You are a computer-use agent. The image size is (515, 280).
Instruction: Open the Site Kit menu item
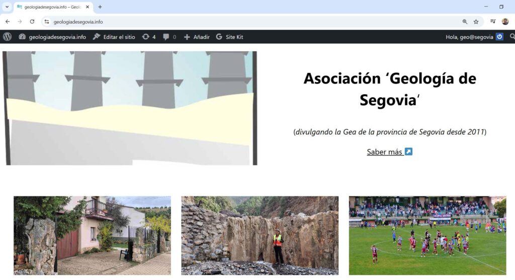229,37
